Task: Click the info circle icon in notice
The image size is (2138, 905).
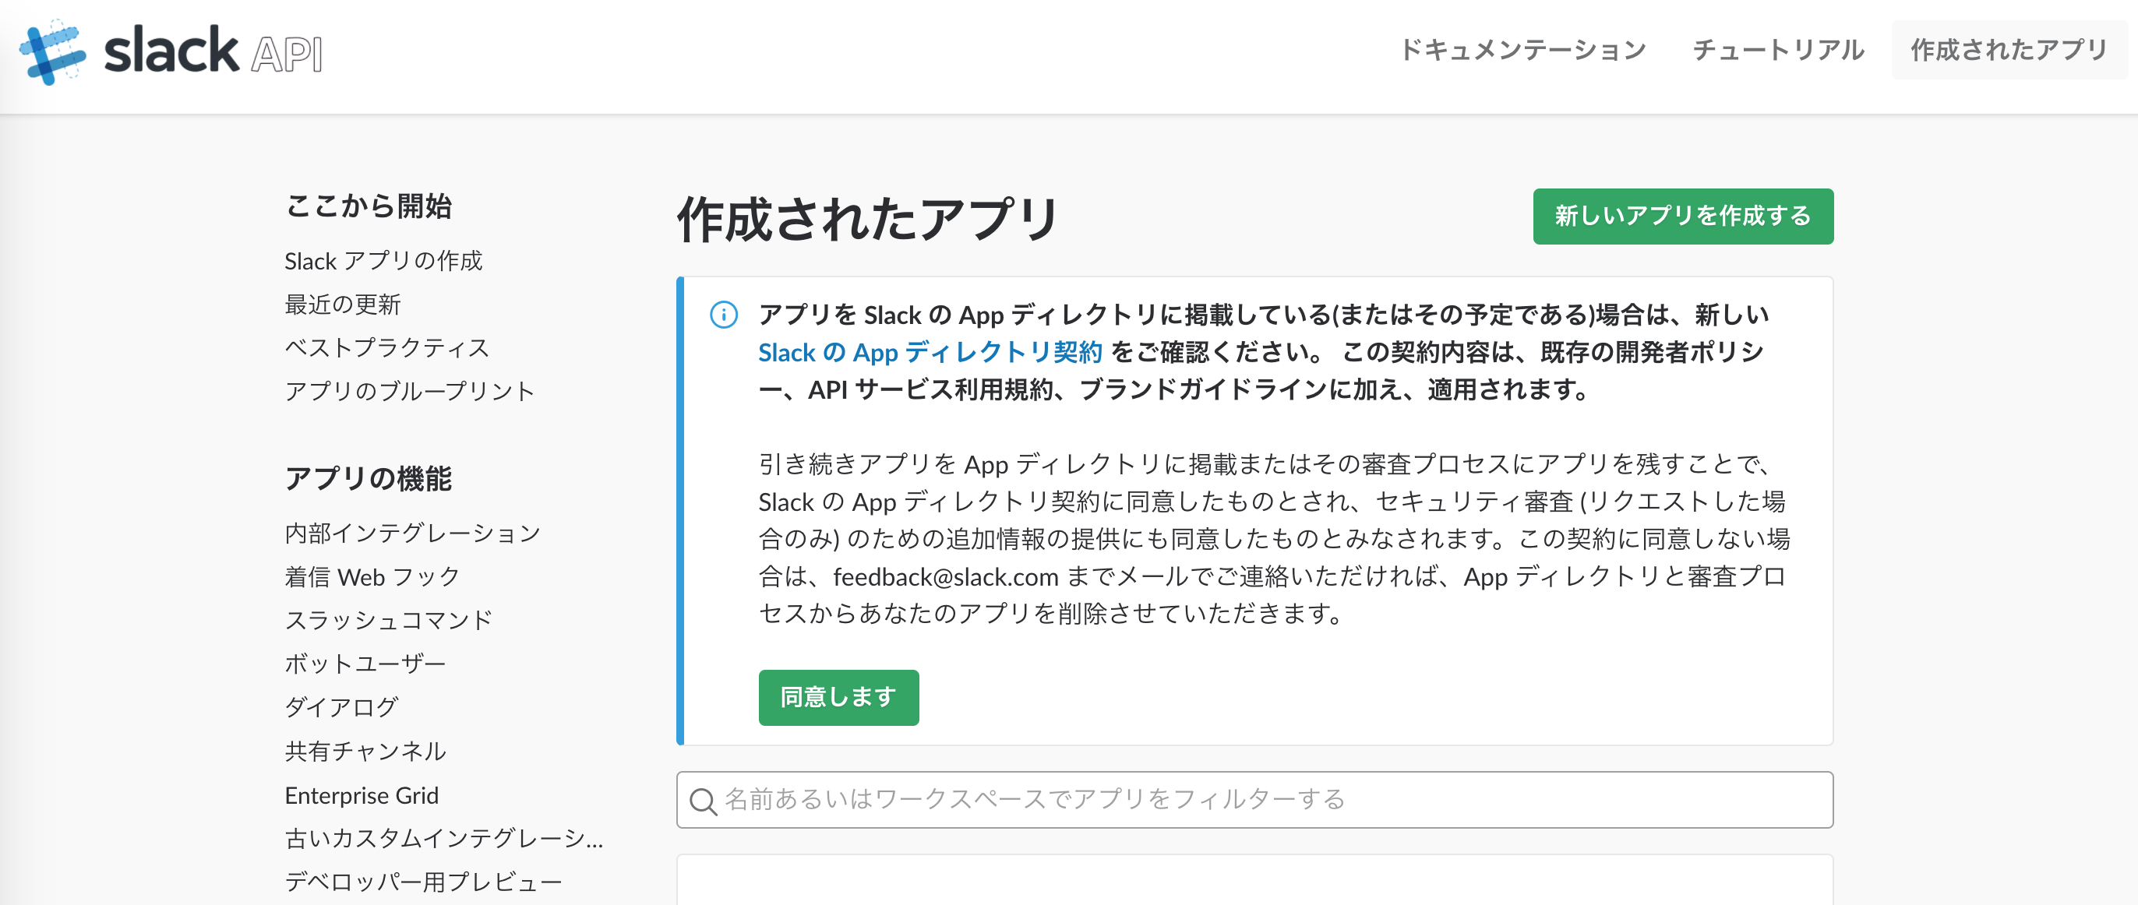Action: coord(724,315)
